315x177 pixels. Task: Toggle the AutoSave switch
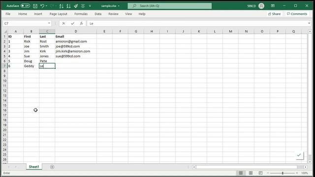25,6
